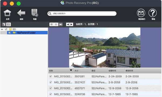Uncheck the file sized 3501561
The image size is (162, 97).
tap(50, 76)
